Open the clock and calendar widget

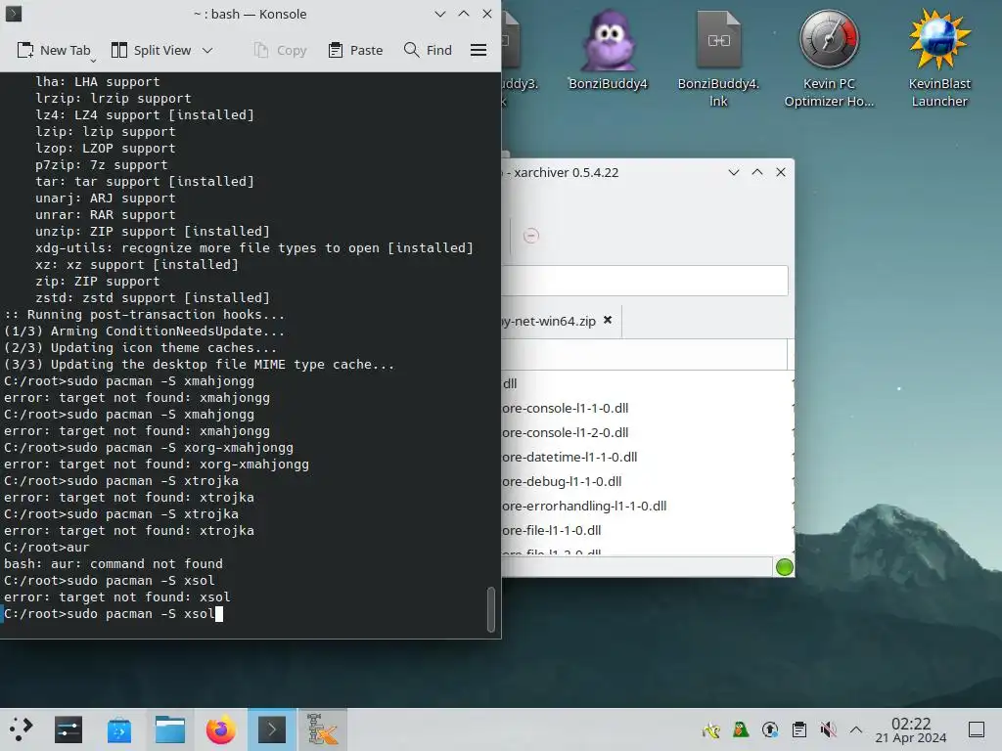[911, 729]
